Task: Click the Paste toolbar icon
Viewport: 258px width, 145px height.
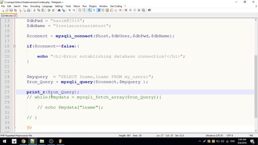Action: [x=43, y=10]
